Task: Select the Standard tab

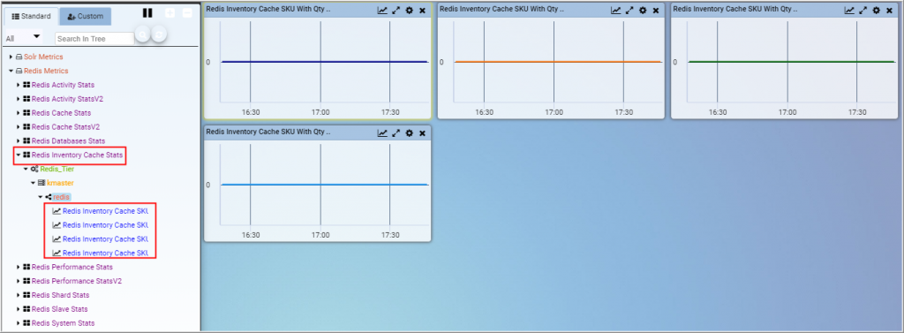Action: pos(31,16)
